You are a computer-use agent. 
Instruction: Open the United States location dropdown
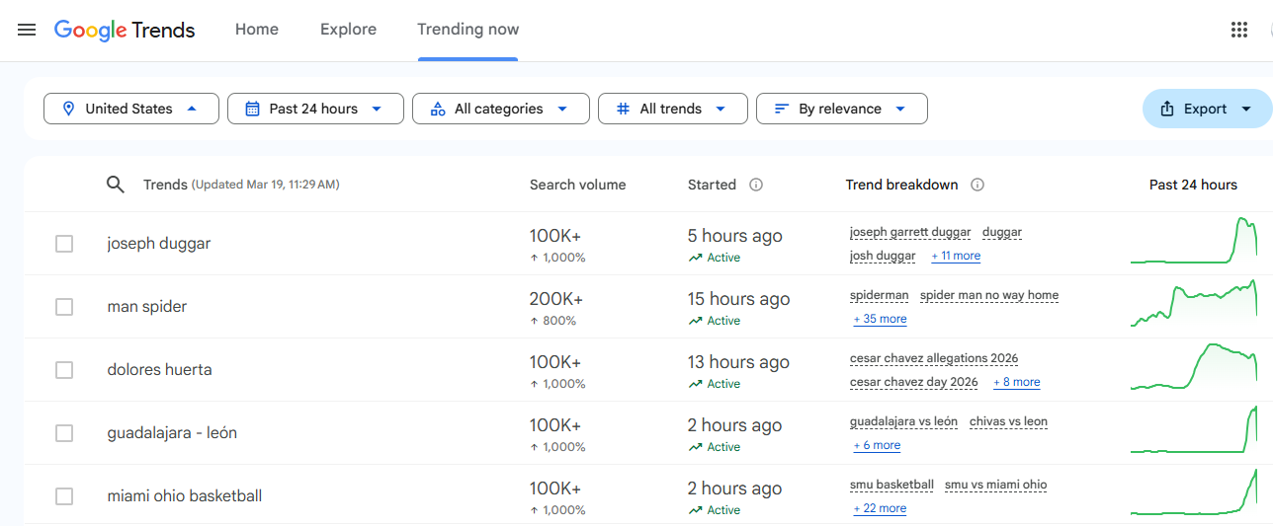pos(131,109)
